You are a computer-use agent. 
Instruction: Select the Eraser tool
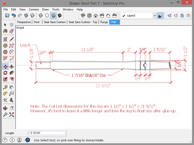tap(12, 31)
